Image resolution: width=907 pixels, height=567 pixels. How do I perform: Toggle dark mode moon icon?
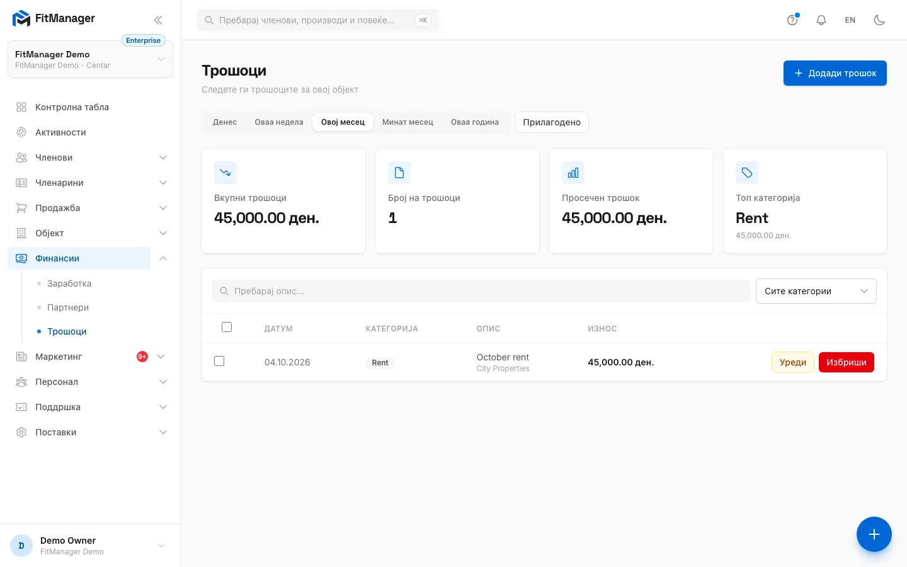pyautogui.click(x=879, y=20)
